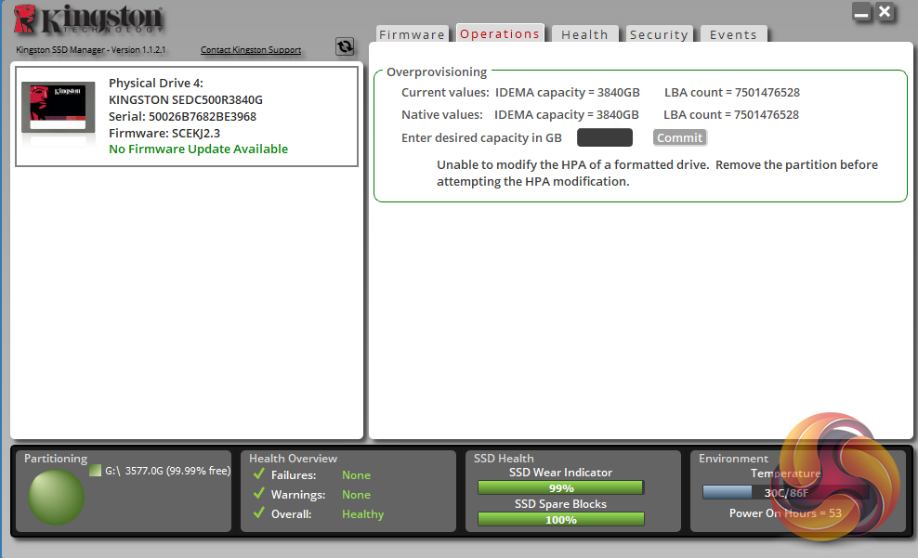Click the Warnings green checkmark
Image resolution: width=918 pixels, height=558 pixels.
259,494
